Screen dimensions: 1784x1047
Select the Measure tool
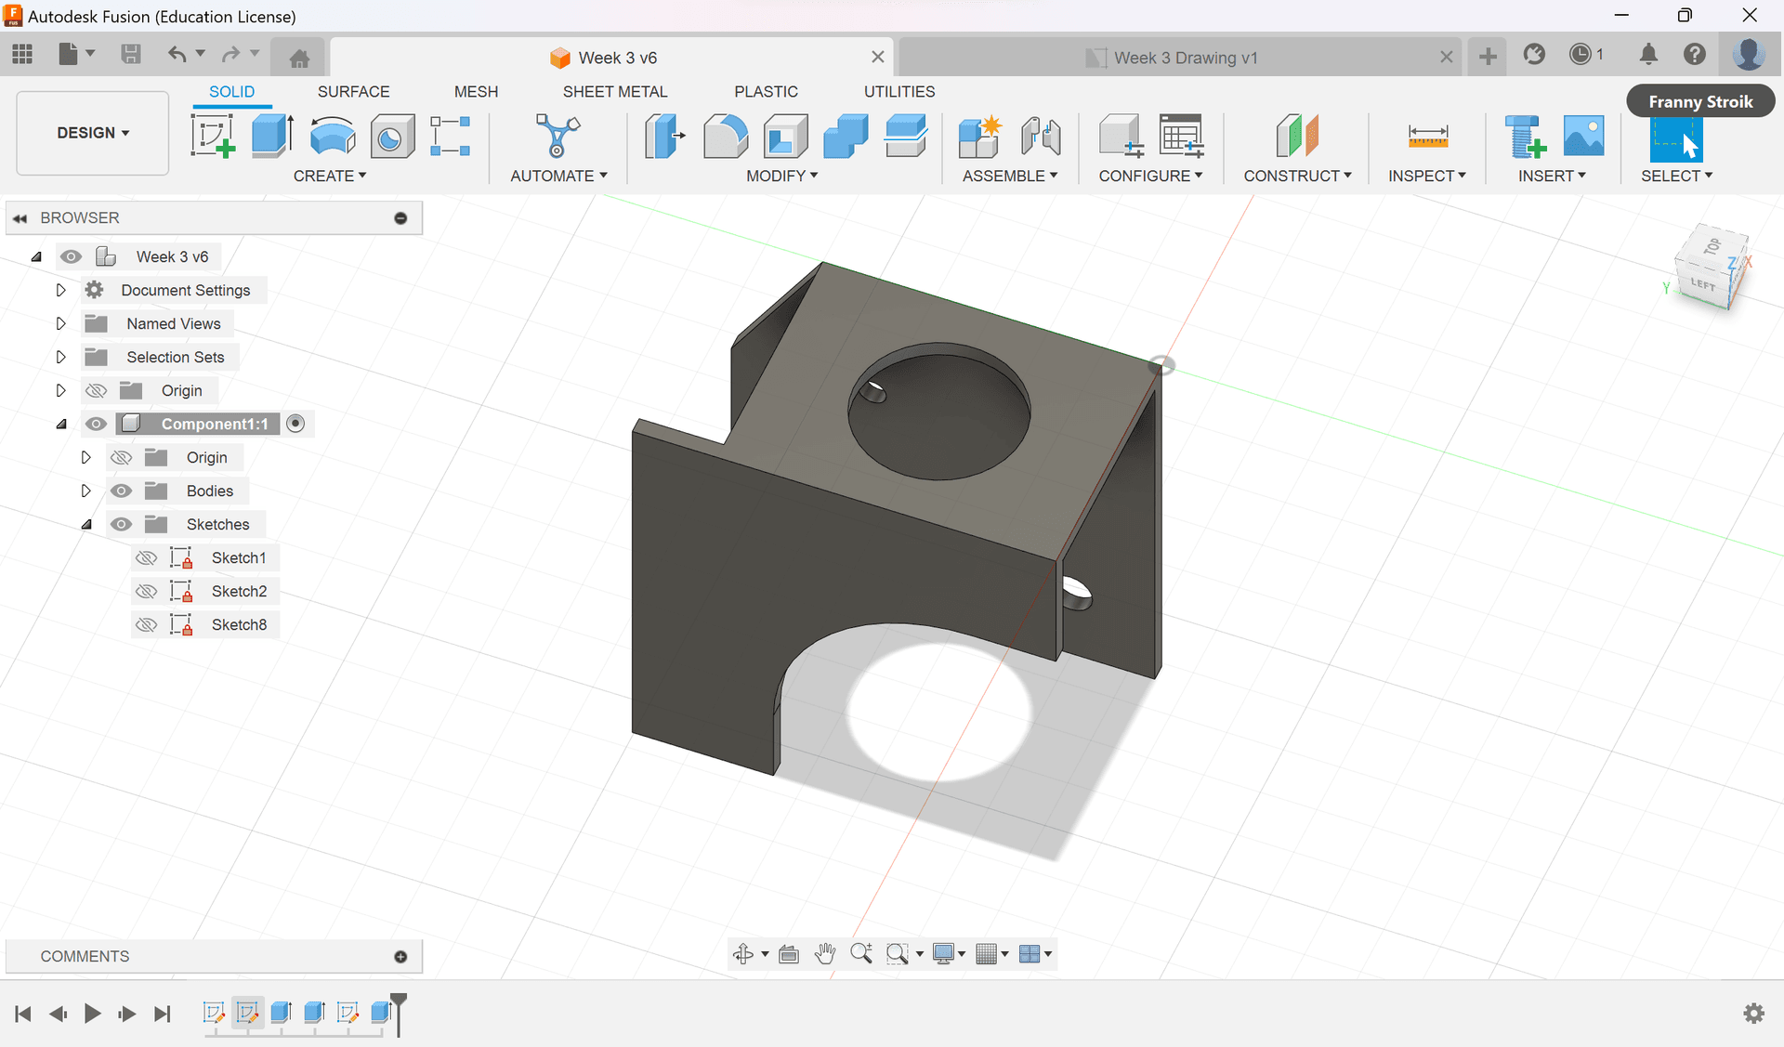click(x=1428, y=136)
